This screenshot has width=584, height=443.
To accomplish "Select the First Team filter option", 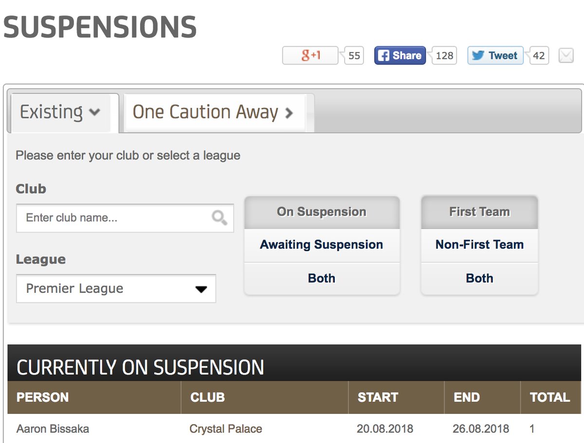I will coord(479,212).
